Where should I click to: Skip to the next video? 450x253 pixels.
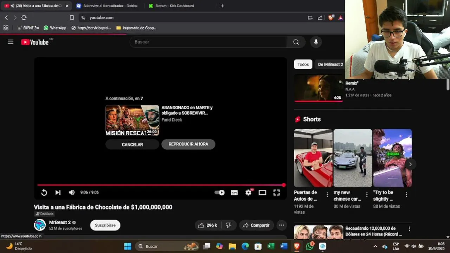[x=58, y=193]
